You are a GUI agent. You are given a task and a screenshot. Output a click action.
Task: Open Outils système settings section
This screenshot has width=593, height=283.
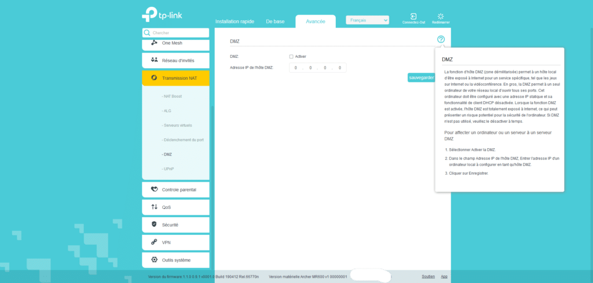pyautogui.click(x=175, y=260)
